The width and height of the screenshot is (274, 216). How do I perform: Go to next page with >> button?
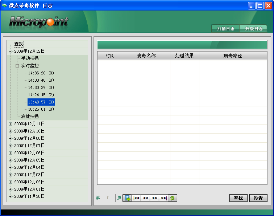point(154,198)
